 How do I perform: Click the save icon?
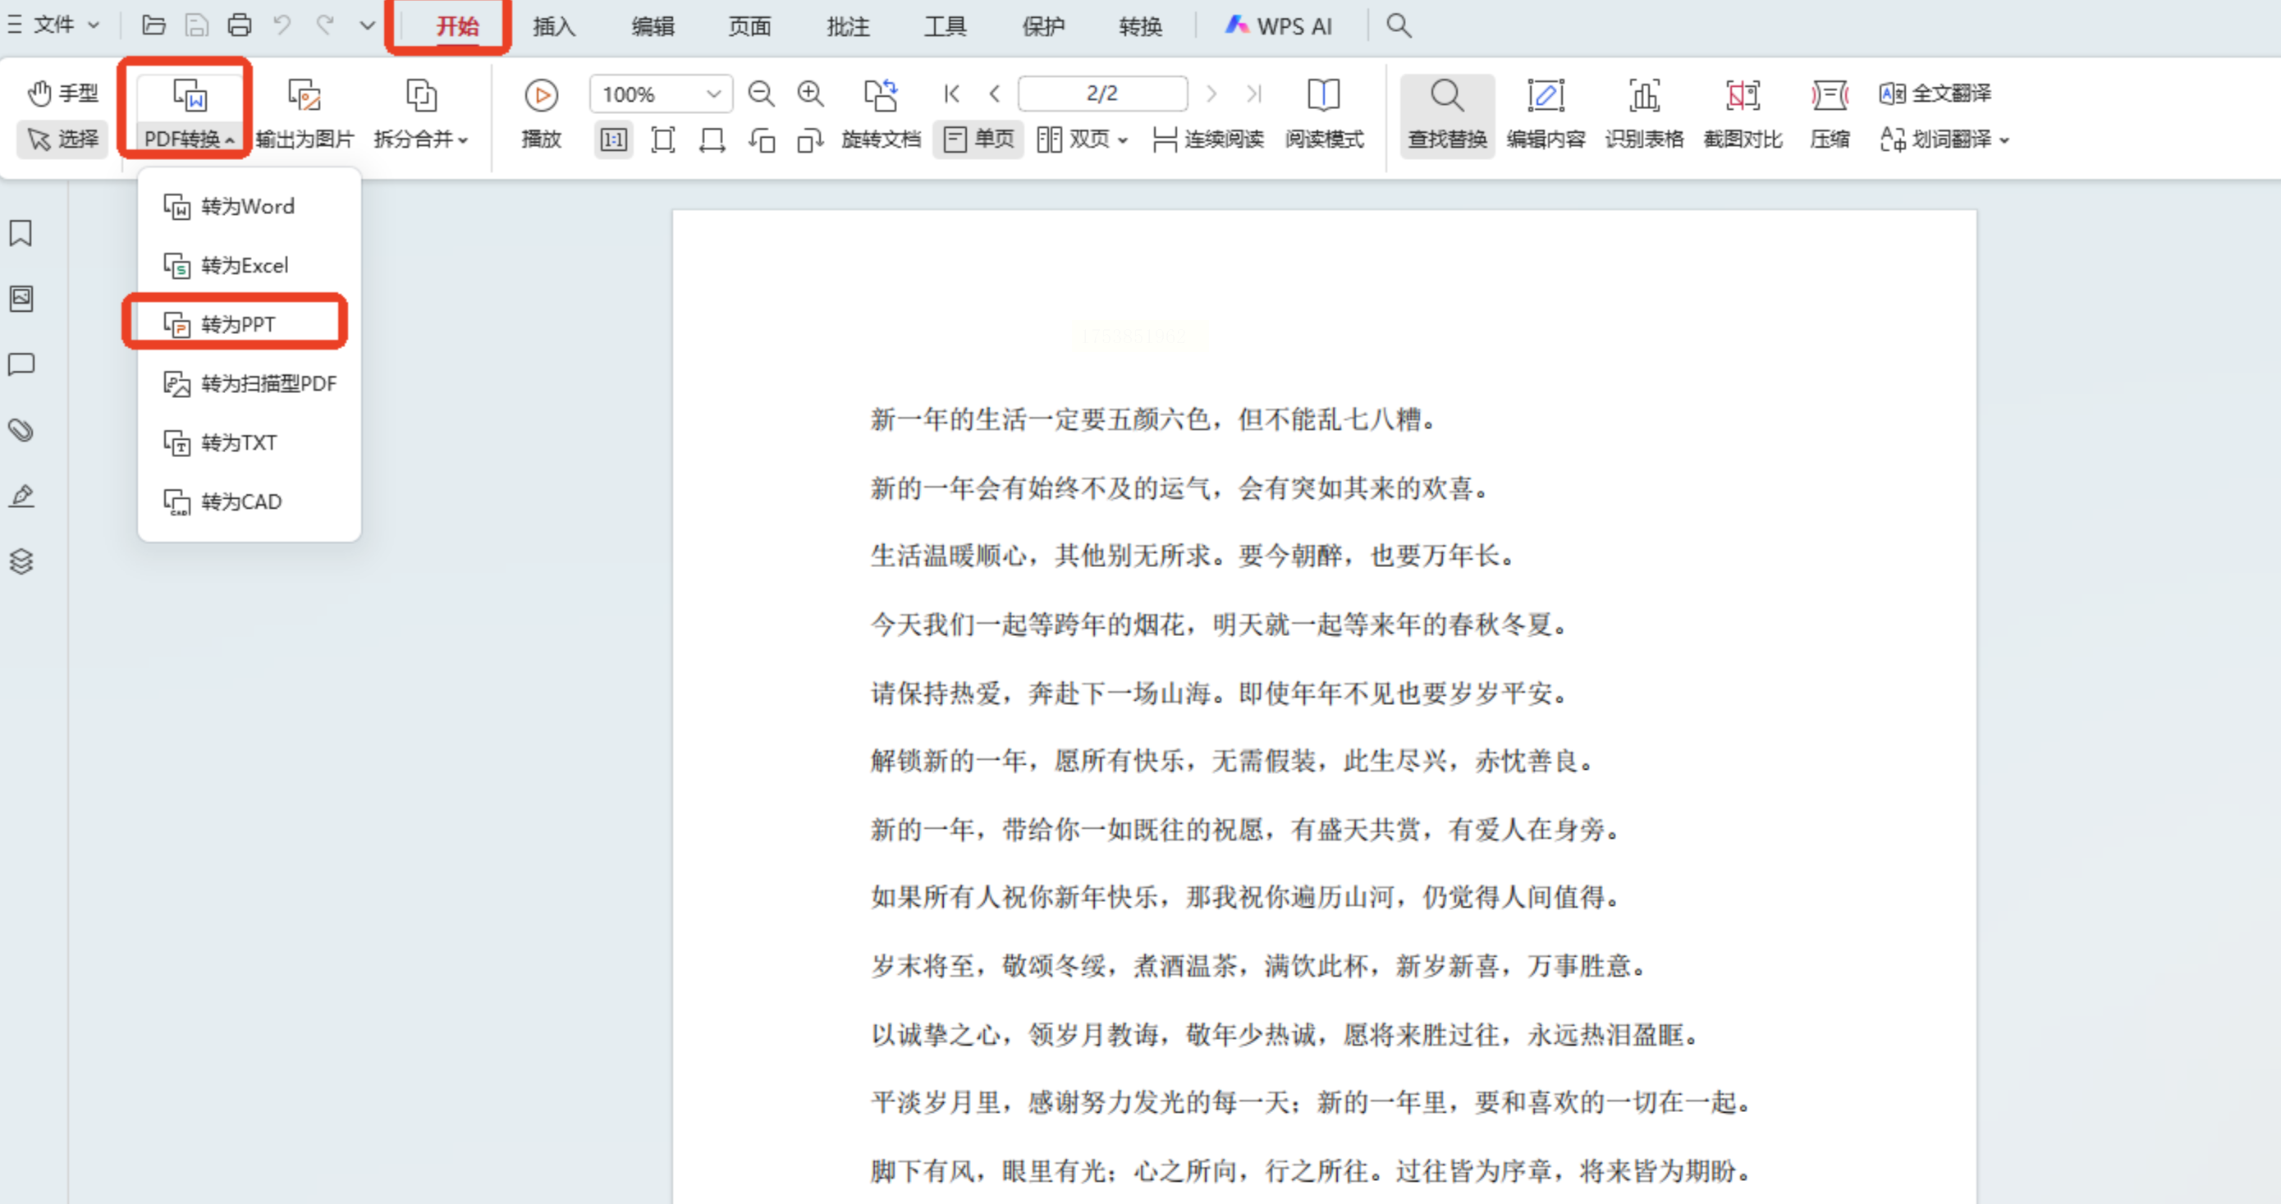tap(196, 25)
